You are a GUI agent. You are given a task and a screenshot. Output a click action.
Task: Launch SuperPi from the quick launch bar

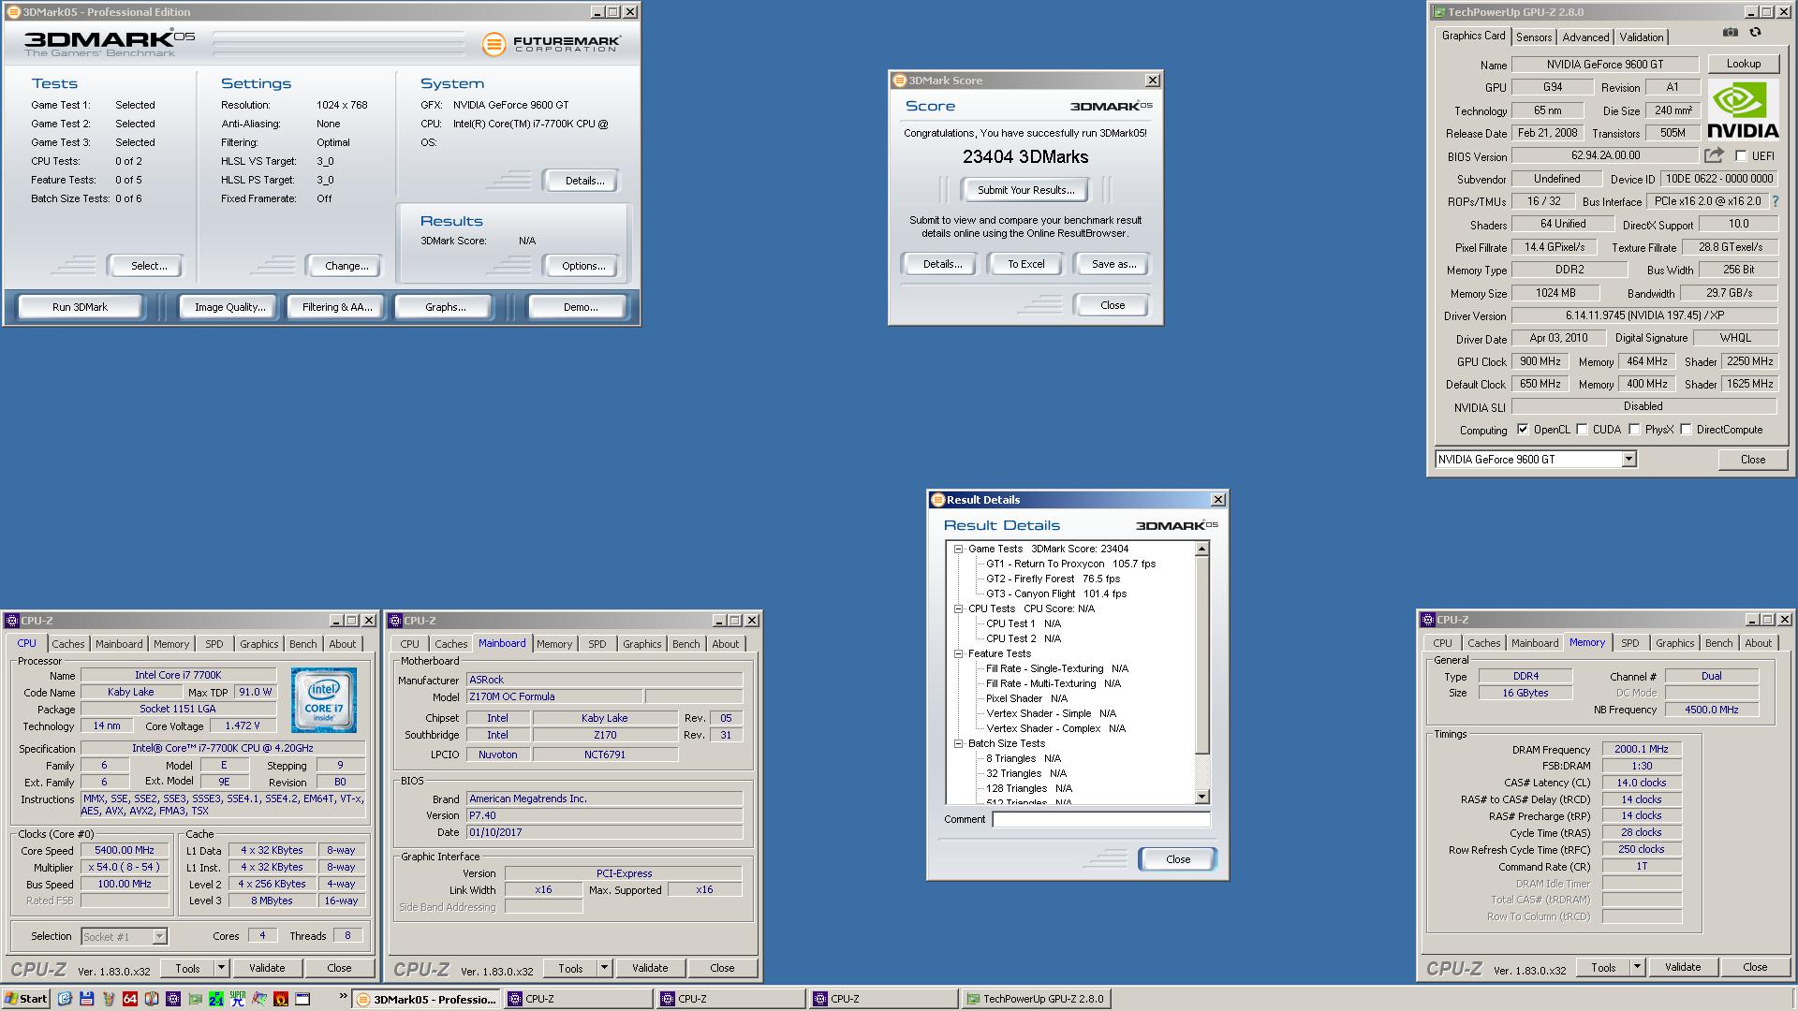click(x=238, y=999)
